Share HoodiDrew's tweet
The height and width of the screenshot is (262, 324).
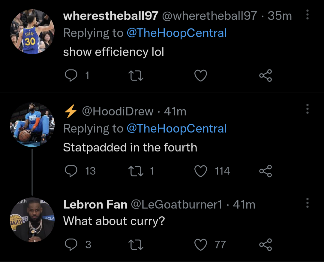(265, 171)
